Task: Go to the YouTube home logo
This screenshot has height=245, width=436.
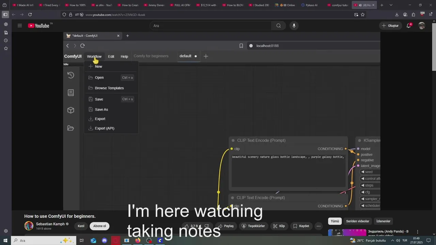Action: tap(38, 26)
